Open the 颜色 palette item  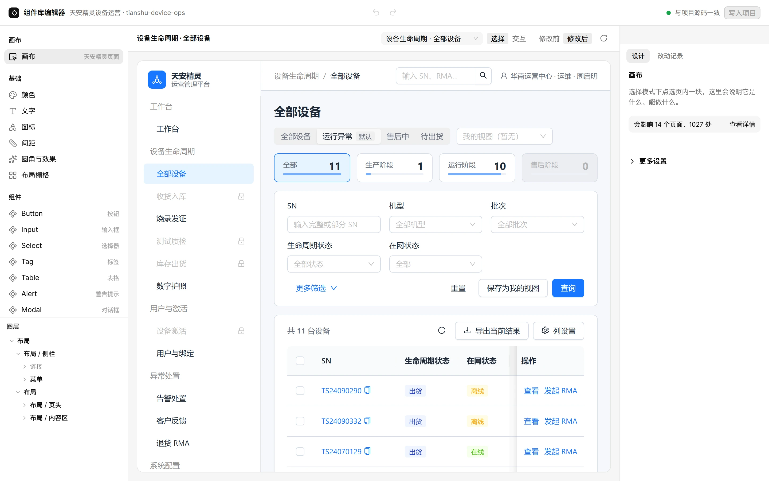pyautogui.click(x=64, y=95)
